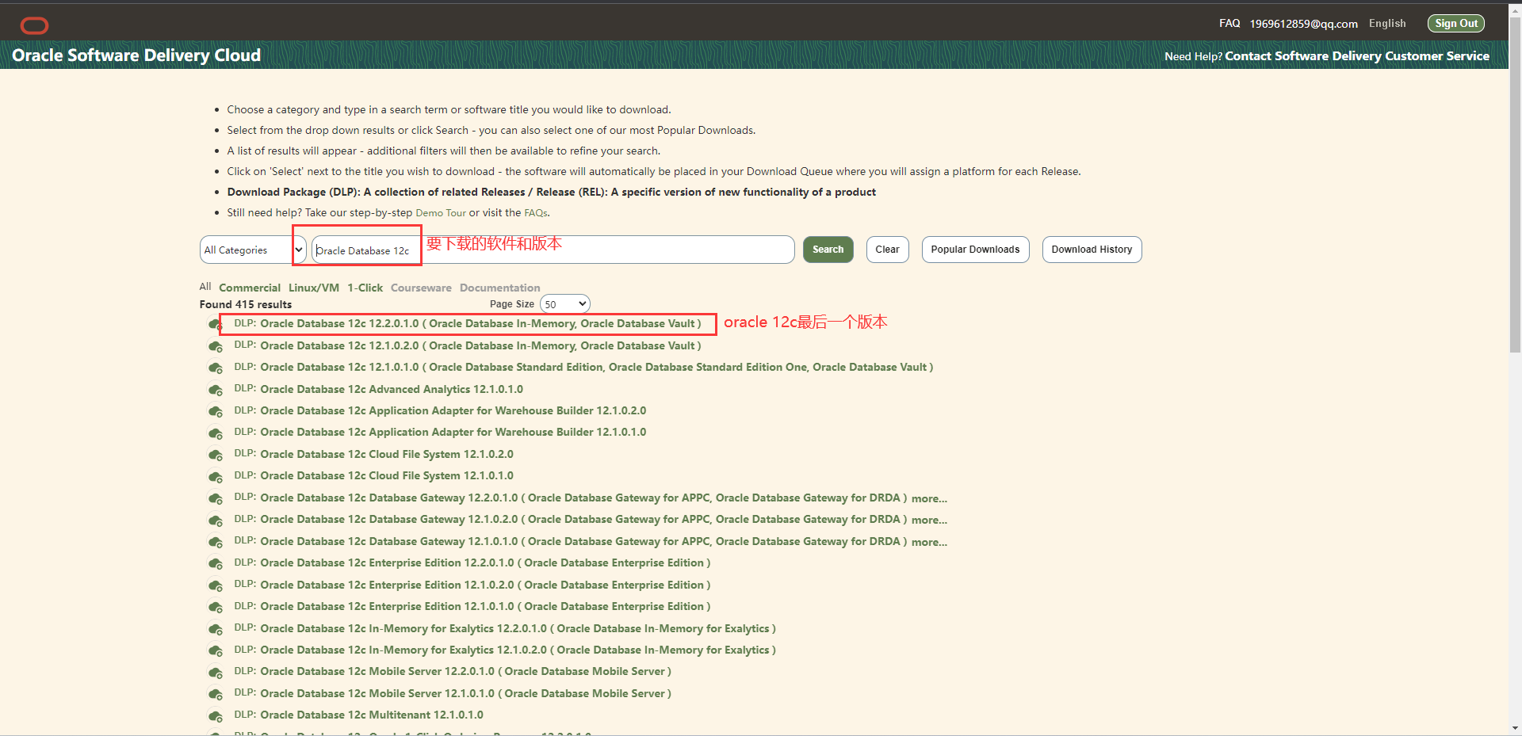
Task: Click cloud icon for Database Gateway 12.2.0.1.0
Action: (x=215, y=498)
